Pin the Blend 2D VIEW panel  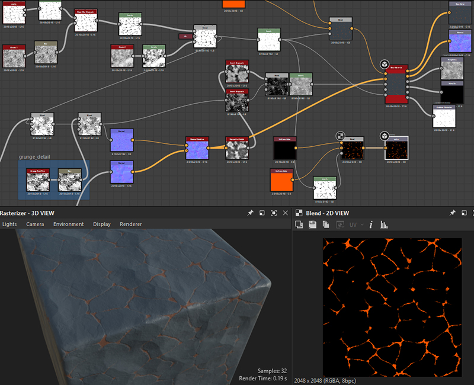[x=453, y=213]
